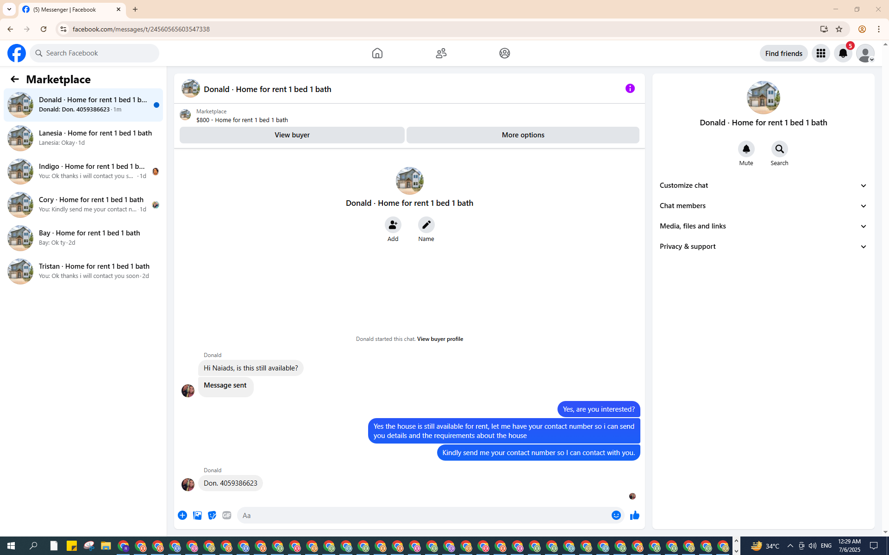Toggle the conversation information panel icon
Screen dimensions: 889x555
click(x=630, y=88)
